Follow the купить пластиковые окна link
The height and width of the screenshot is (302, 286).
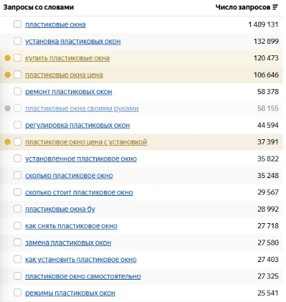pos(67,58)
